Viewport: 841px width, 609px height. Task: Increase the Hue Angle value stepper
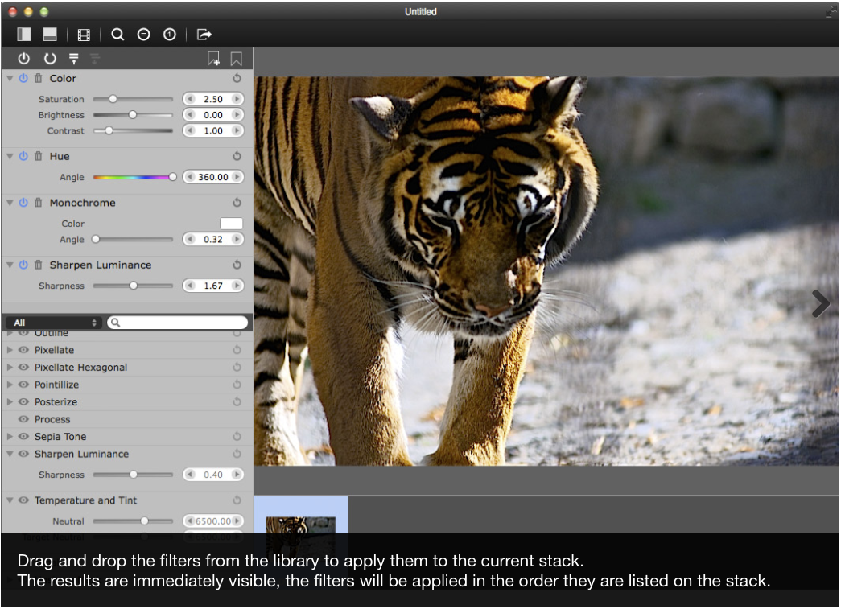coord(237,177)
